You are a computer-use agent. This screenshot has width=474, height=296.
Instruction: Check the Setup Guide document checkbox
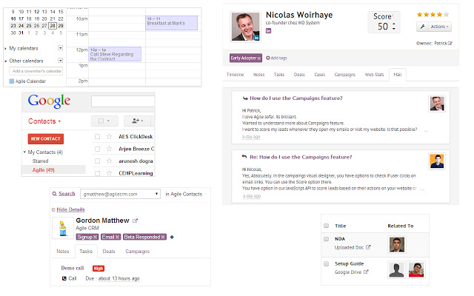(327, 263)
